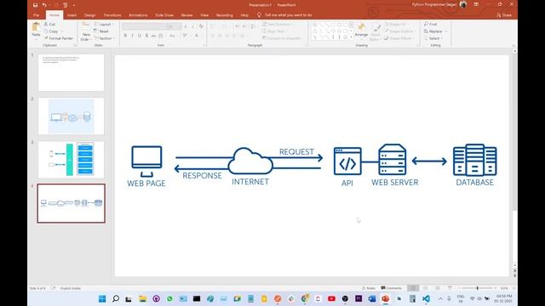Screen dimensions: 545x306
Task: Open the Help tab
Action: pos(244,15)
